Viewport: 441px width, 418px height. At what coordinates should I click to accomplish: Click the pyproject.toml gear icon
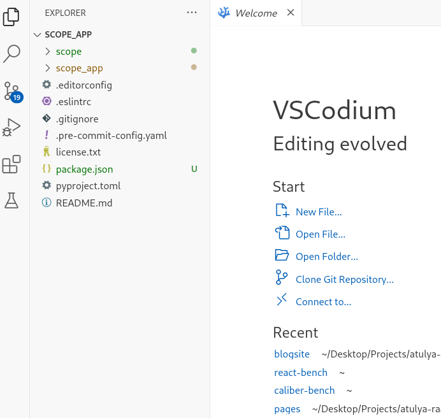click(47, 185)
